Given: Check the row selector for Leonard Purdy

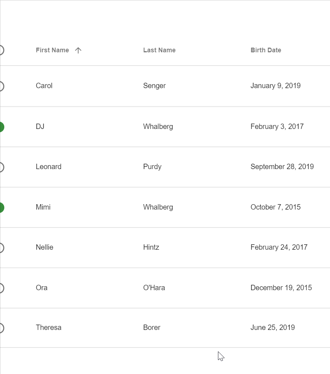Looking at the screenshot, I should point(1,167).
